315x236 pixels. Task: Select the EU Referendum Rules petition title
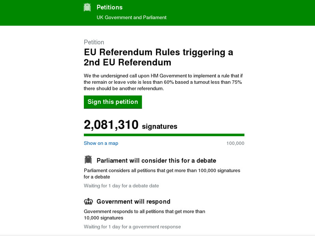click(158, 57)
